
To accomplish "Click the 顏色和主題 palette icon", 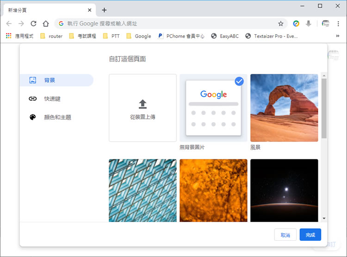I will coord(33,117).
